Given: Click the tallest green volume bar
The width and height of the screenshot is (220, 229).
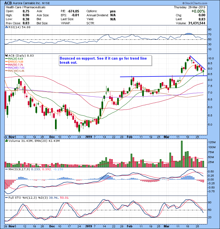Looking at the screenshot, I should [182, 154].
